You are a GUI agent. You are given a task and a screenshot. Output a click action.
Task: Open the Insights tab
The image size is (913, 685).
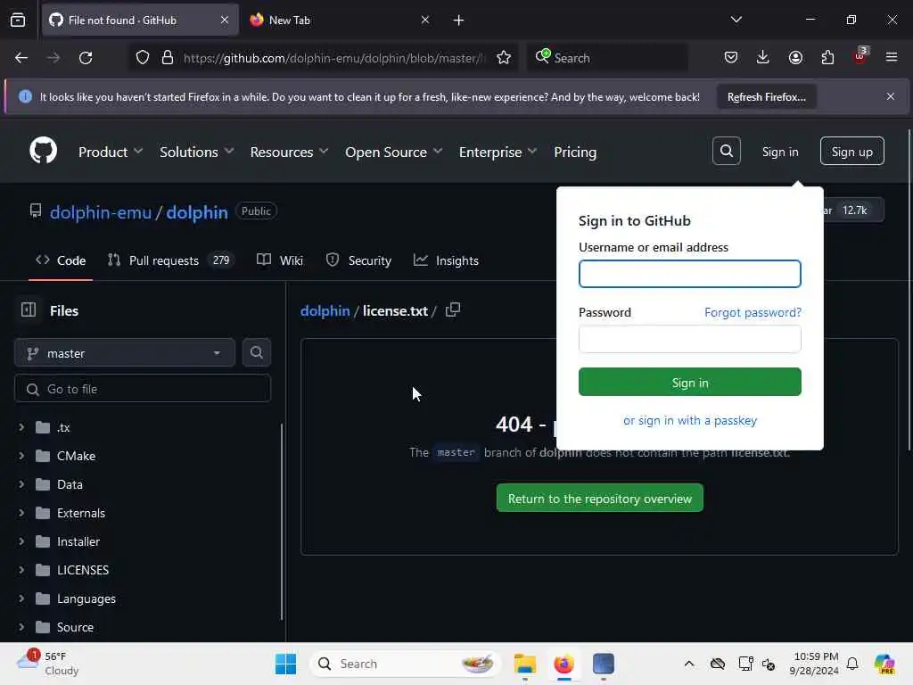tap(446, 260)
